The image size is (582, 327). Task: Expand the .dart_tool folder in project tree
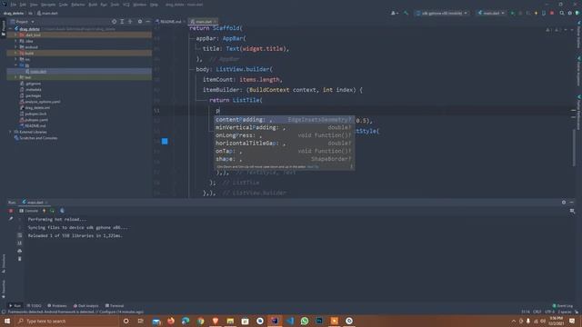(x=15, y=35)
